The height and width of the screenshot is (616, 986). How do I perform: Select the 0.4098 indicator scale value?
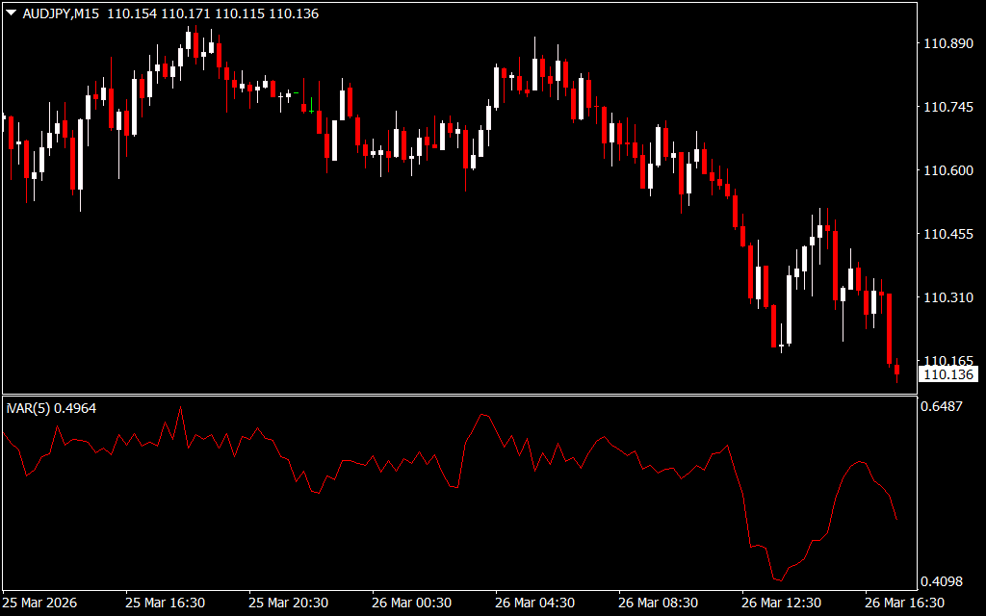pos(945,581)
